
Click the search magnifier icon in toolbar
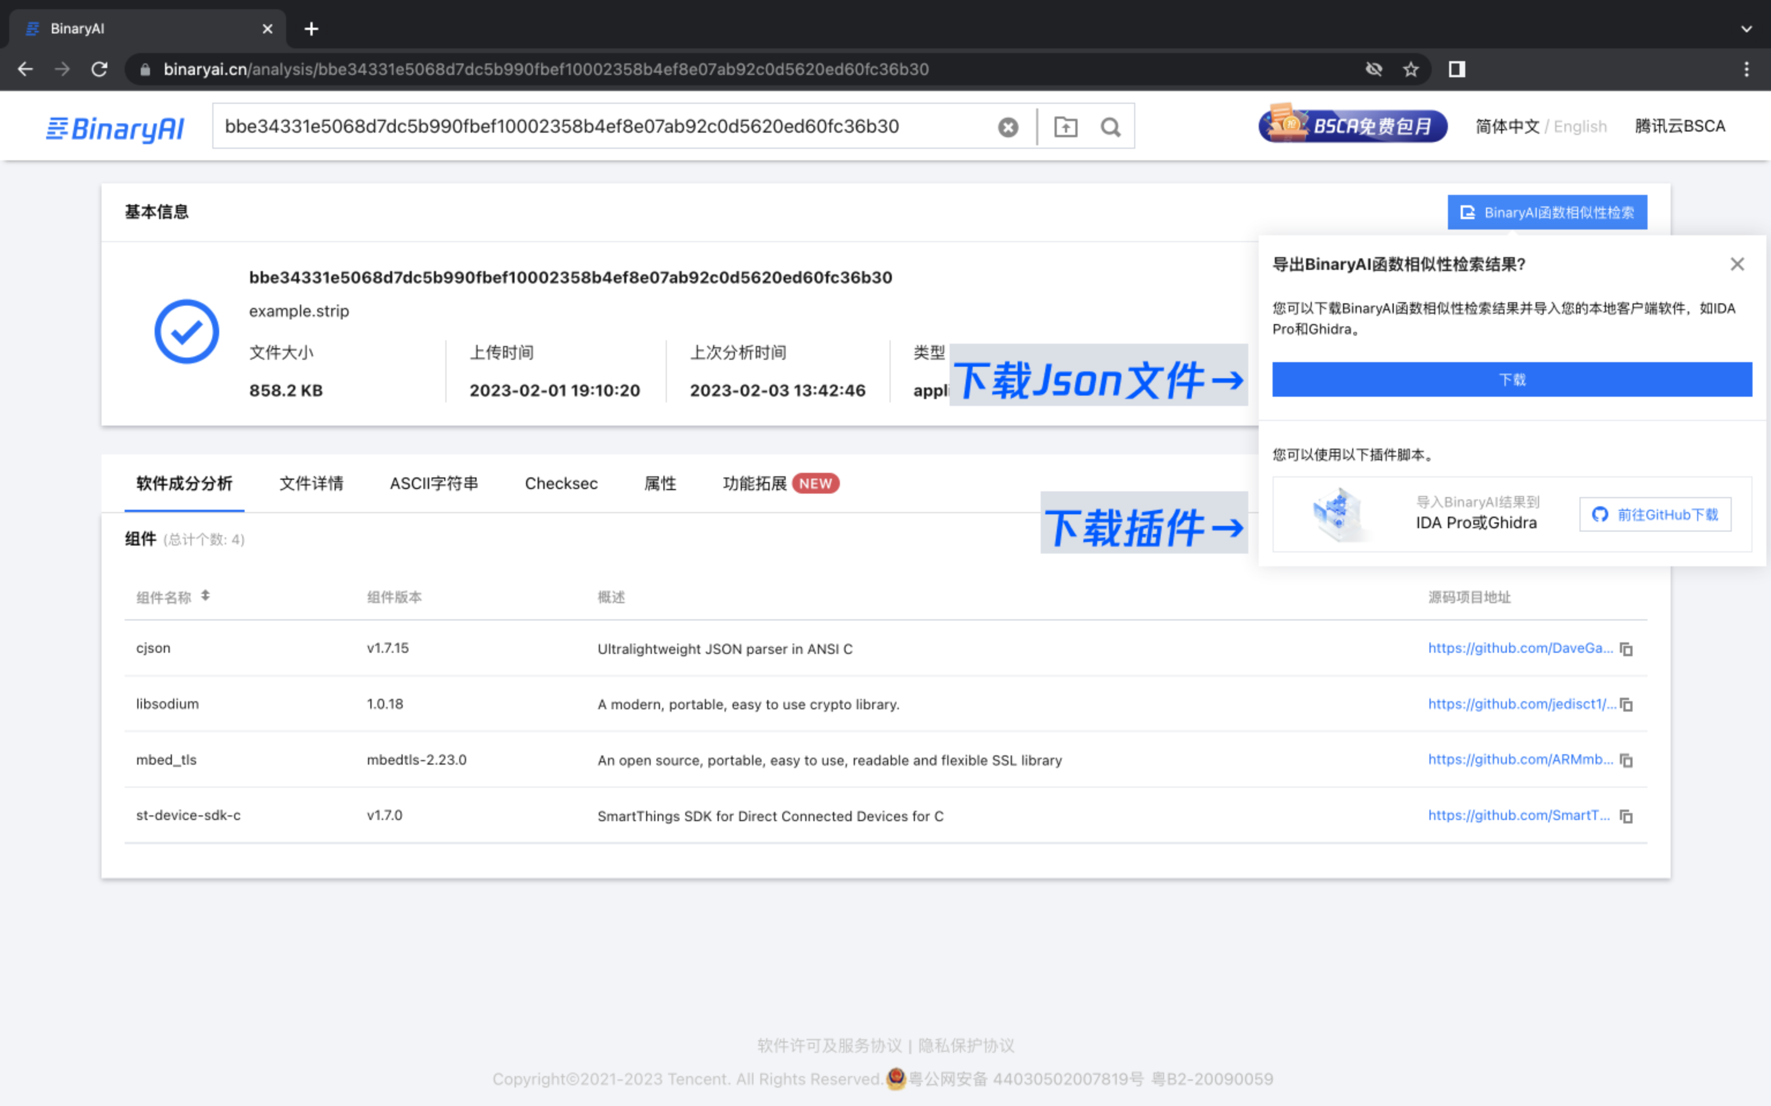(x=1110, y=126)
